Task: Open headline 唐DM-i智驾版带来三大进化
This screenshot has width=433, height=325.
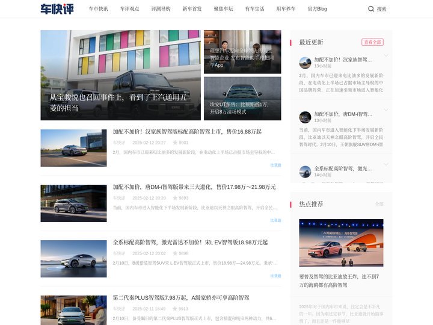Action: click(x=194, y=187)
